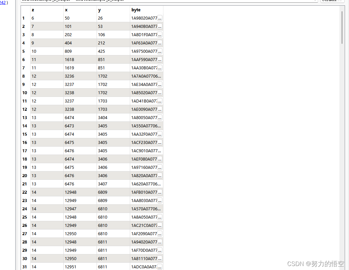
Task: Select x cell with value 50
Action: click(80, 18)
